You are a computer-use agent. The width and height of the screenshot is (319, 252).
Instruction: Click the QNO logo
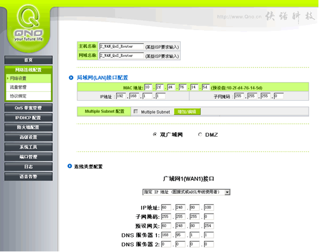[x=28, y=23]
